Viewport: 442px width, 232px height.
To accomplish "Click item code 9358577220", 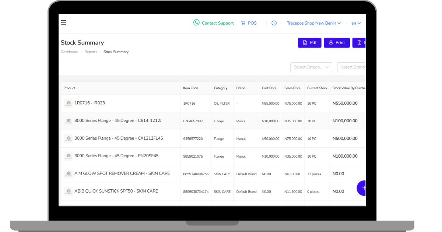I will (x=193, y=139).
